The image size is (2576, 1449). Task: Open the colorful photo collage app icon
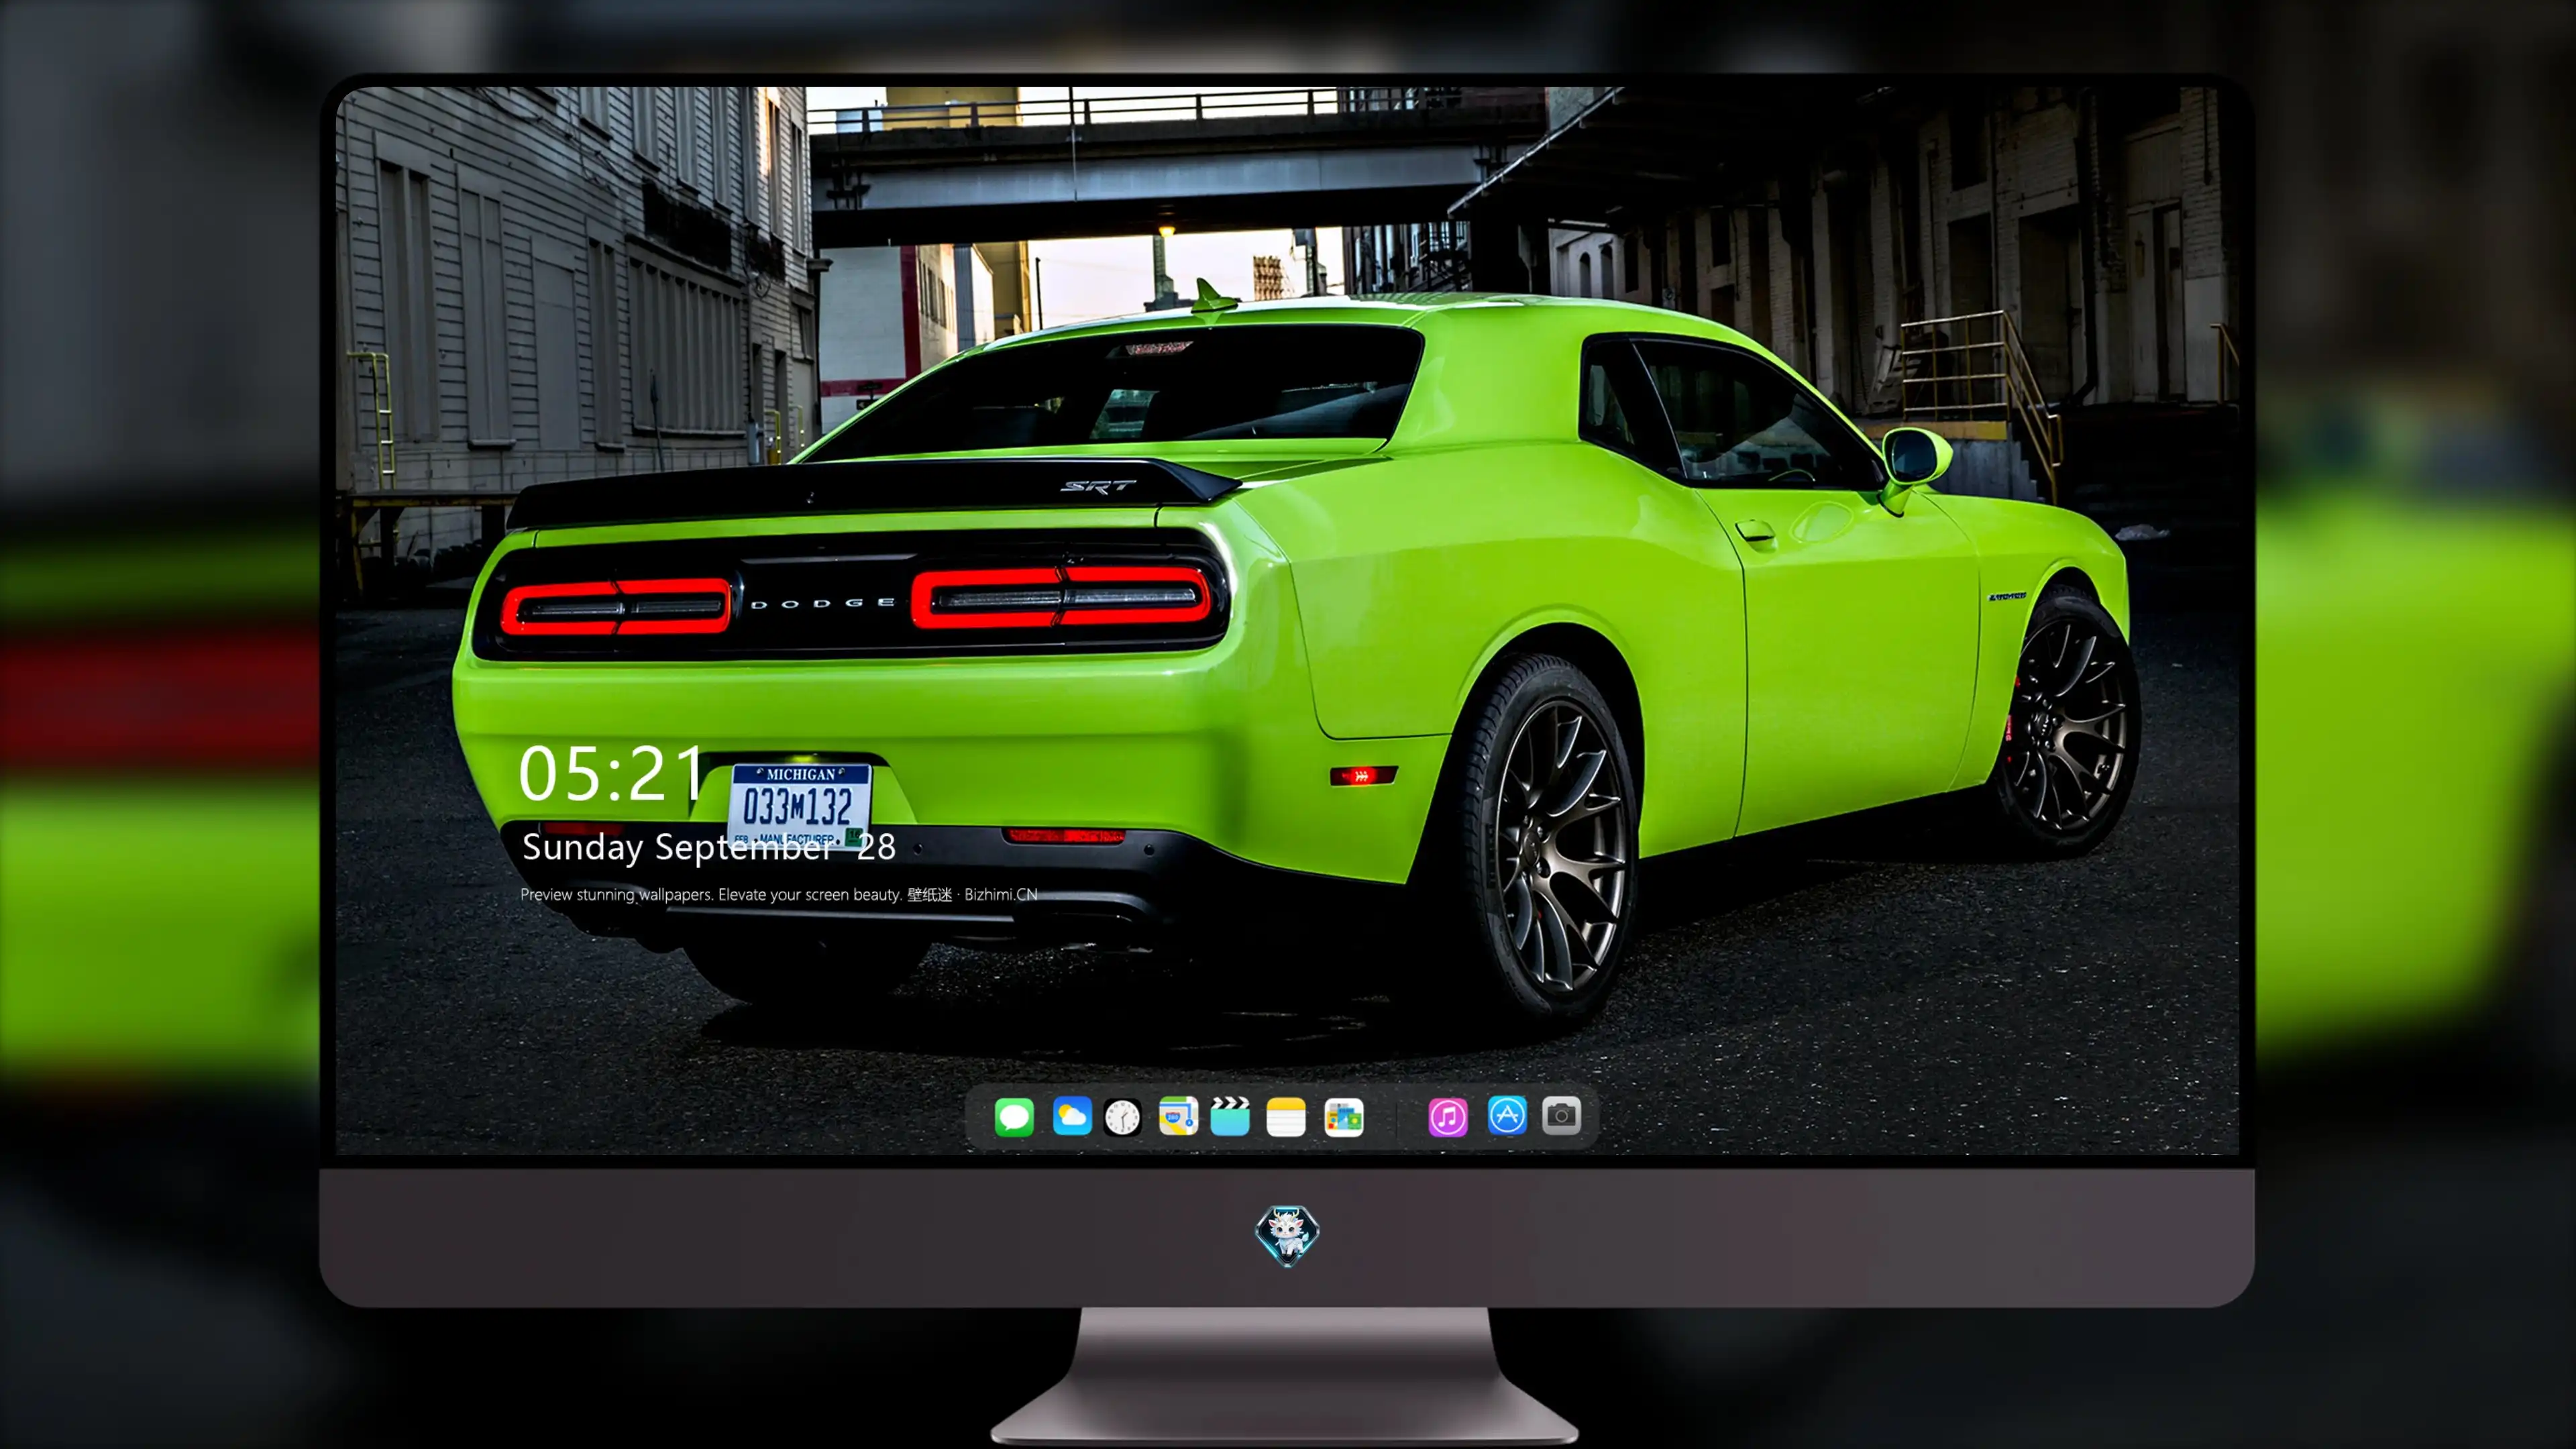click(x=1344, y=1117)
